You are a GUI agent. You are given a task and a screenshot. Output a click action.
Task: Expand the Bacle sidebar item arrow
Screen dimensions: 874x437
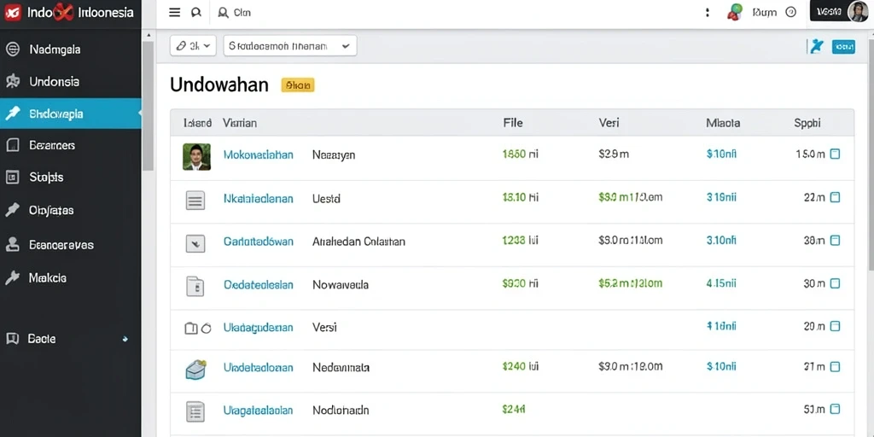125,339
